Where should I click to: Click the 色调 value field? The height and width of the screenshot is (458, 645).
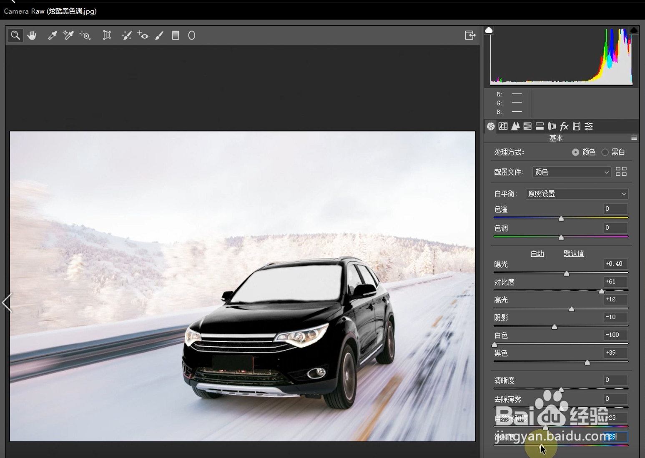616,228
